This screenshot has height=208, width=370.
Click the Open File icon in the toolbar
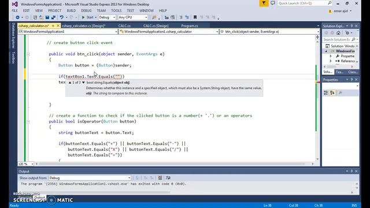click(41, 17)
